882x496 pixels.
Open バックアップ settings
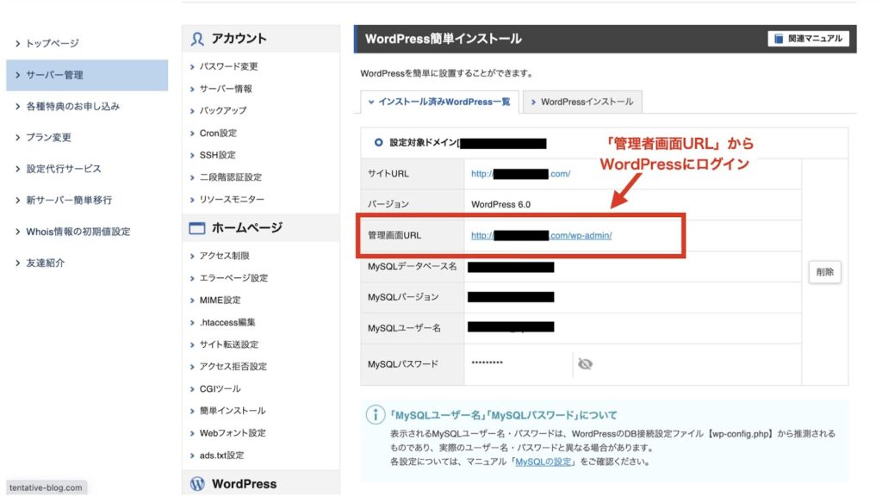point(223,111)
